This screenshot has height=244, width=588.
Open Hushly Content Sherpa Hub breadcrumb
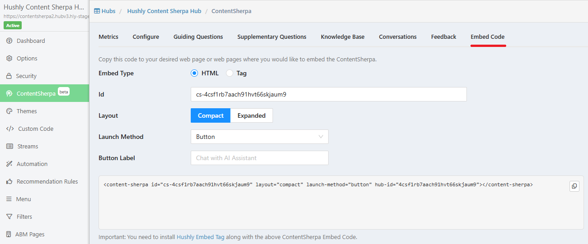click(164, 11)
